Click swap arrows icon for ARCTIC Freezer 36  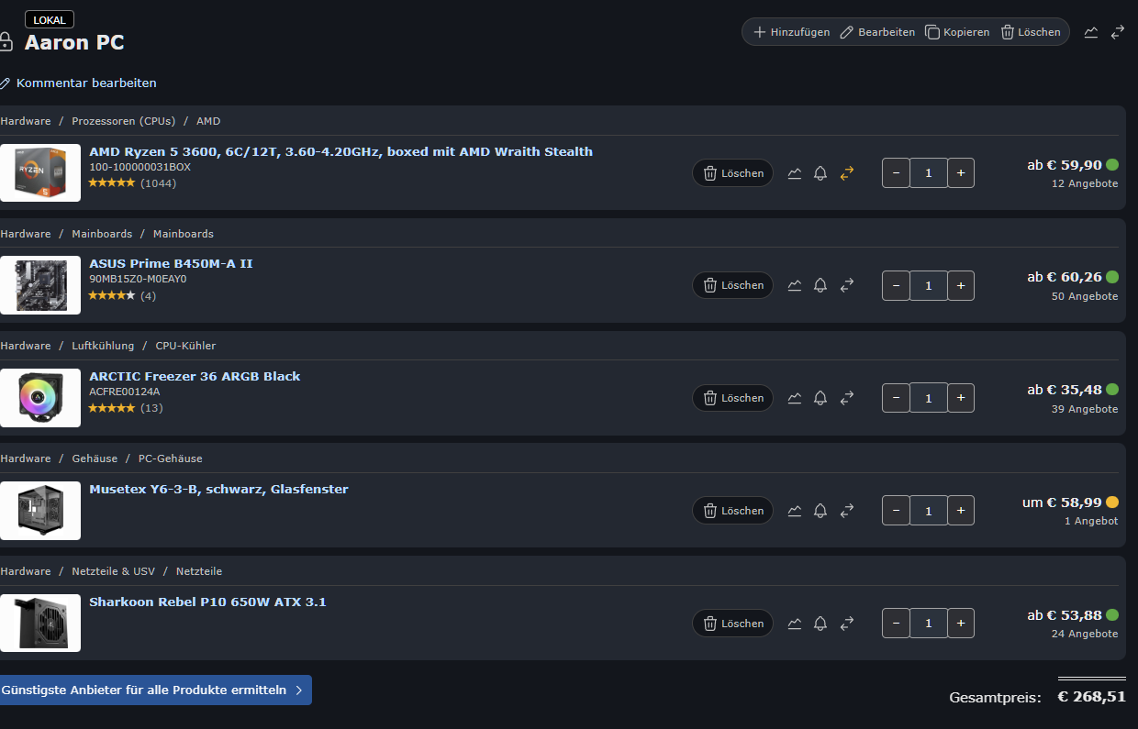click(x=847, y=398)
